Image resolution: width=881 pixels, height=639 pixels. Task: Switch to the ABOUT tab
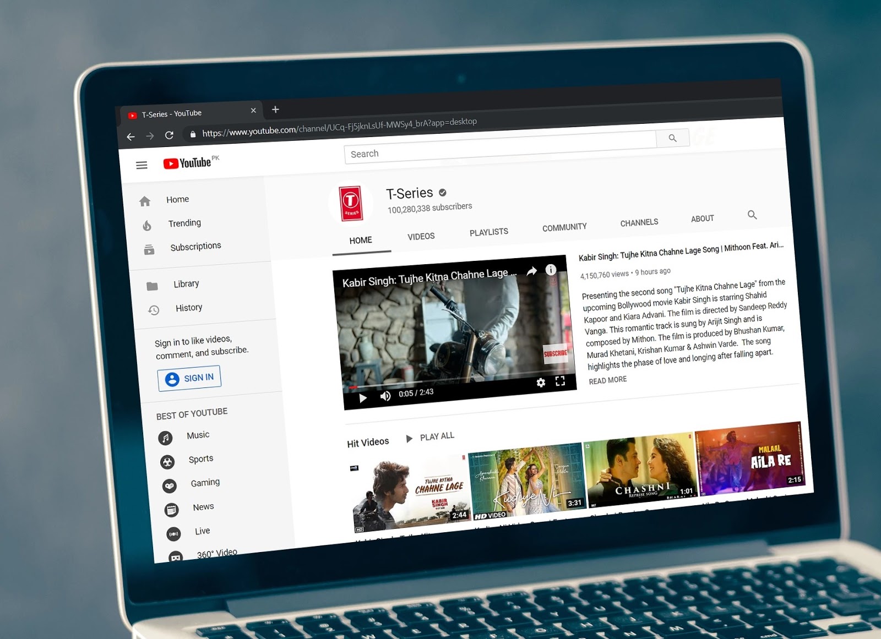(703, 219)
